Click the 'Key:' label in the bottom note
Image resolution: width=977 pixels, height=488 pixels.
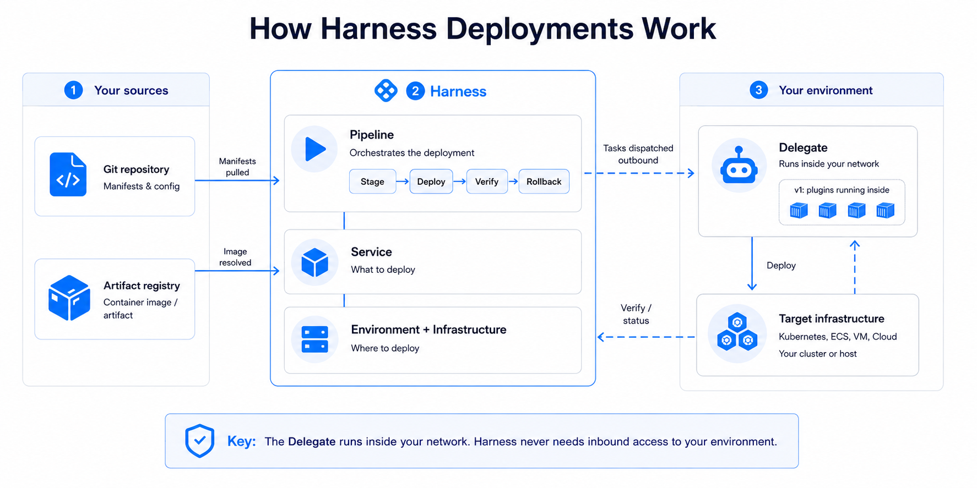point(242,441)
